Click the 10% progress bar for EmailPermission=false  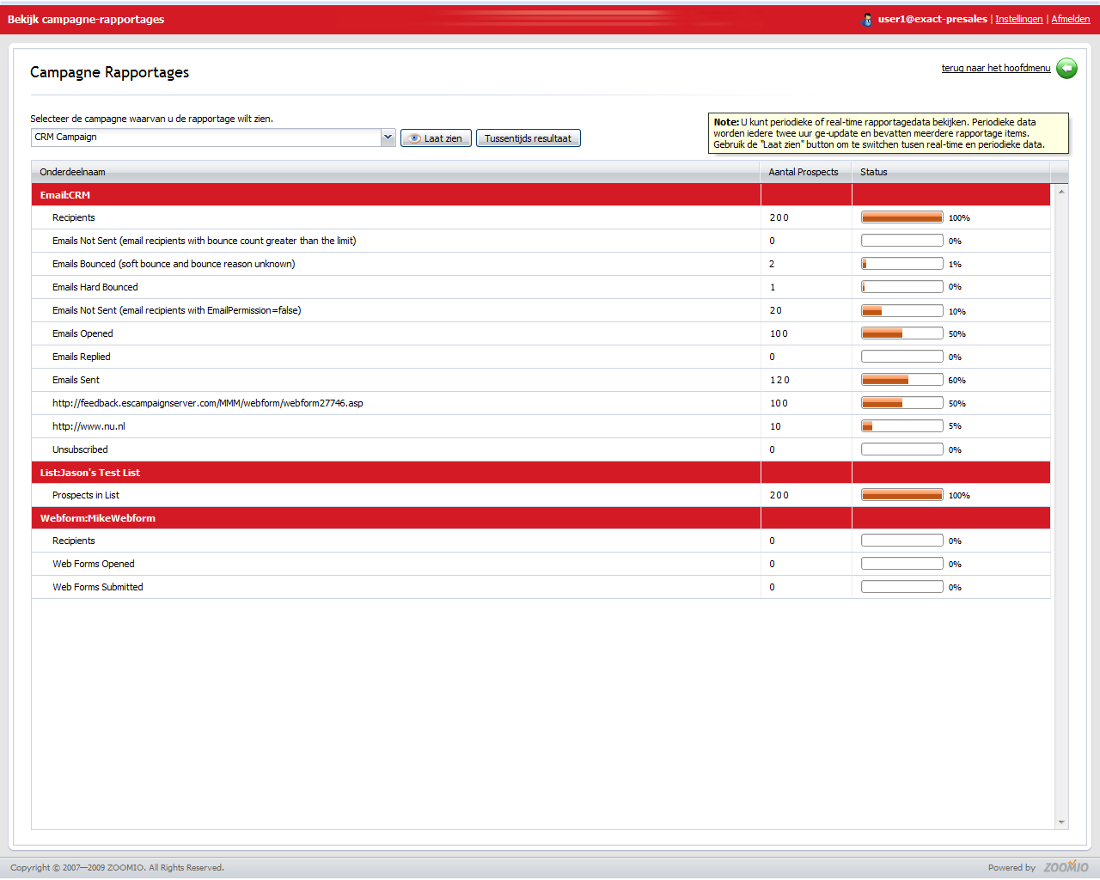[x=902, y=310]
